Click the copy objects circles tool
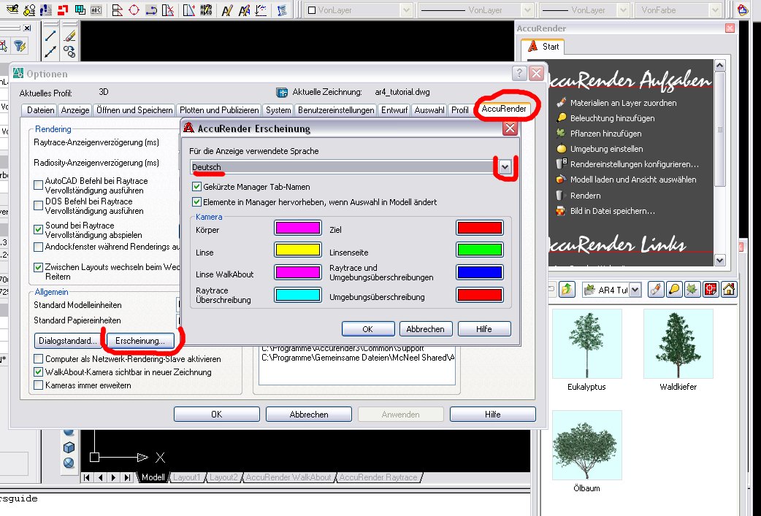 [x=69, y=51]
